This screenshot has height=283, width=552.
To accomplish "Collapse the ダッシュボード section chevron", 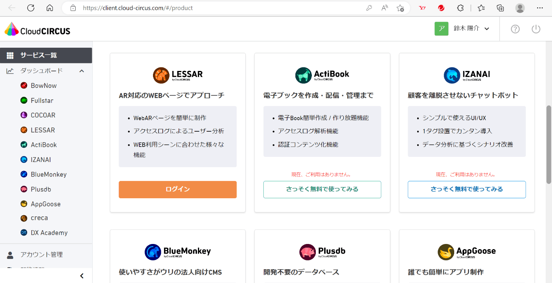I will (x=82, y=71).
